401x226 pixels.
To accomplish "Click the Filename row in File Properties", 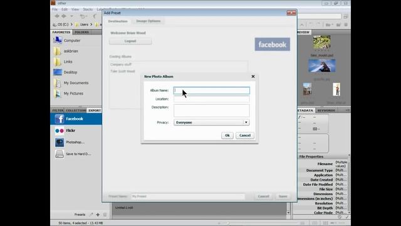I will [x=323, y=164].
